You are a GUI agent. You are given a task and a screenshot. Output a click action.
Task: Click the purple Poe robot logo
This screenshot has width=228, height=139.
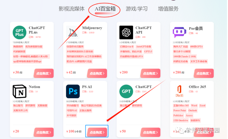180,32
